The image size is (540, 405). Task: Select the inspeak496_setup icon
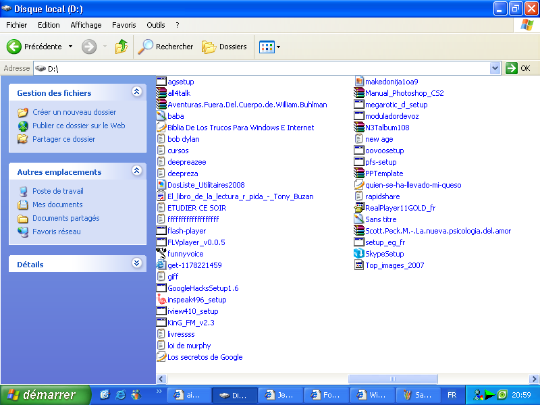161,299
